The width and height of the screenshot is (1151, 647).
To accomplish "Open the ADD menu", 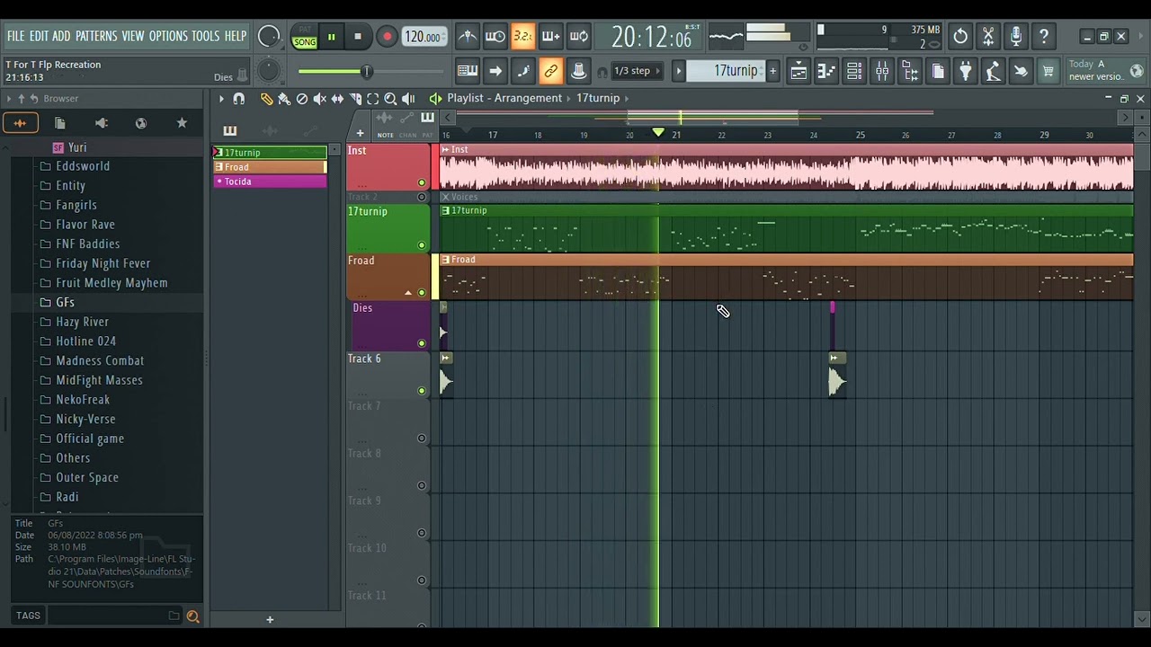I will point(61,36).
